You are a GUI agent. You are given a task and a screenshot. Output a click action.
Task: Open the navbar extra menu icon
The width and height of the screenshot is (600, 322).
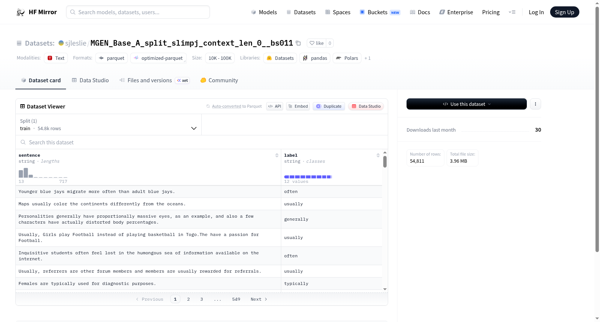512,12
